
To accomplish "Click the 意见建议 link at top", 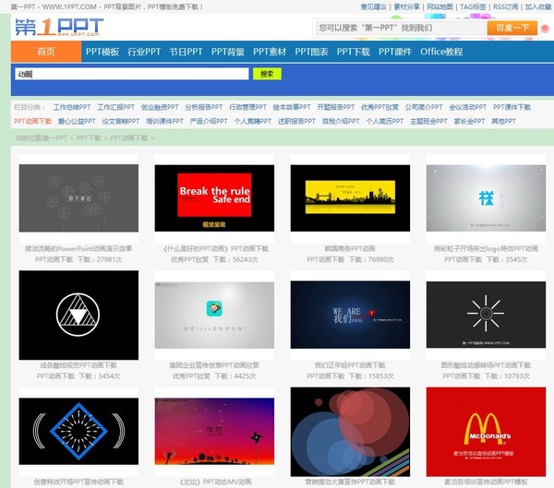I will (x=373, y=6).
